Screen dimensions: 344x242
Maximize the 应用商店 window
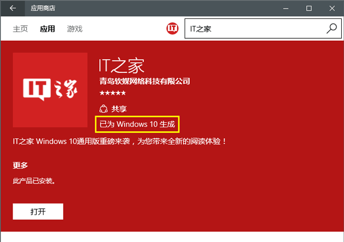(x=308, y=8)
